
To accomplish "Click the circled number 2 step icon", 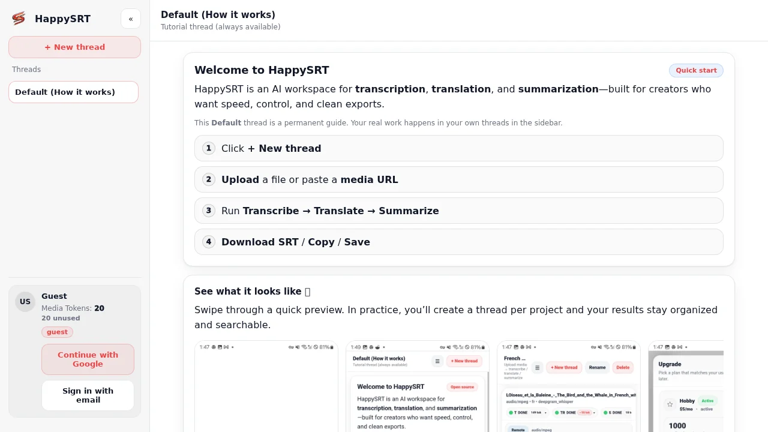I will coord(208,179).
